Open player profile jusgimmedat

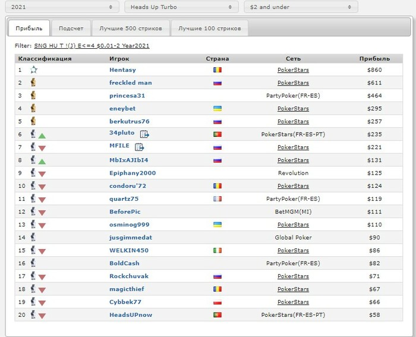pos(131,238)
